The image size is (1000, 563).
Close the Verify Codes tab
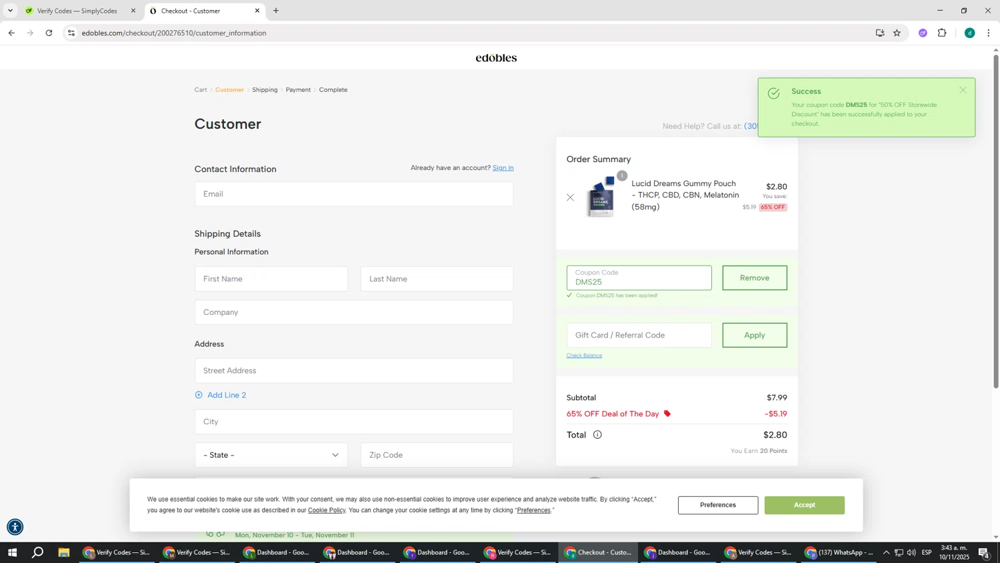pyautogui.click(x=133, y=11)
